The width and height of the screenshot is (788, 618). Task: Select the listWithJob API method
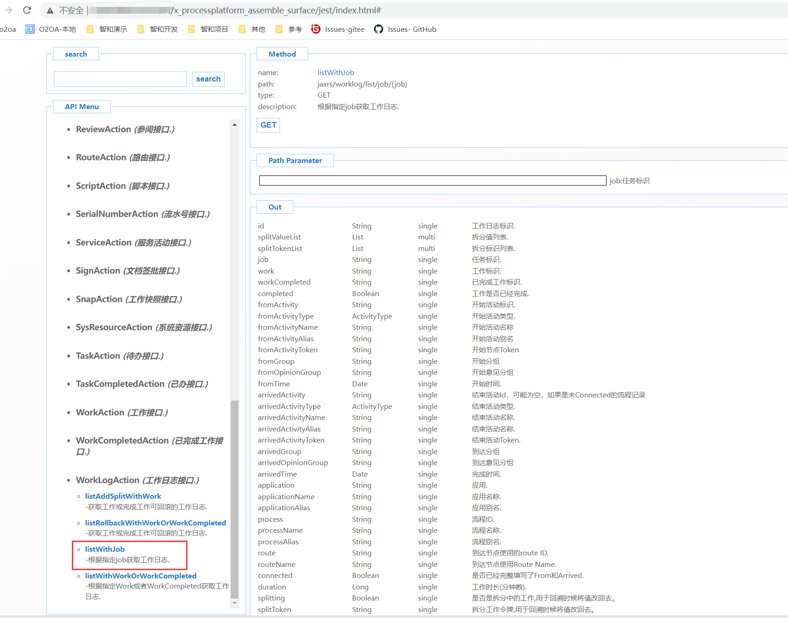pos(105,549)
